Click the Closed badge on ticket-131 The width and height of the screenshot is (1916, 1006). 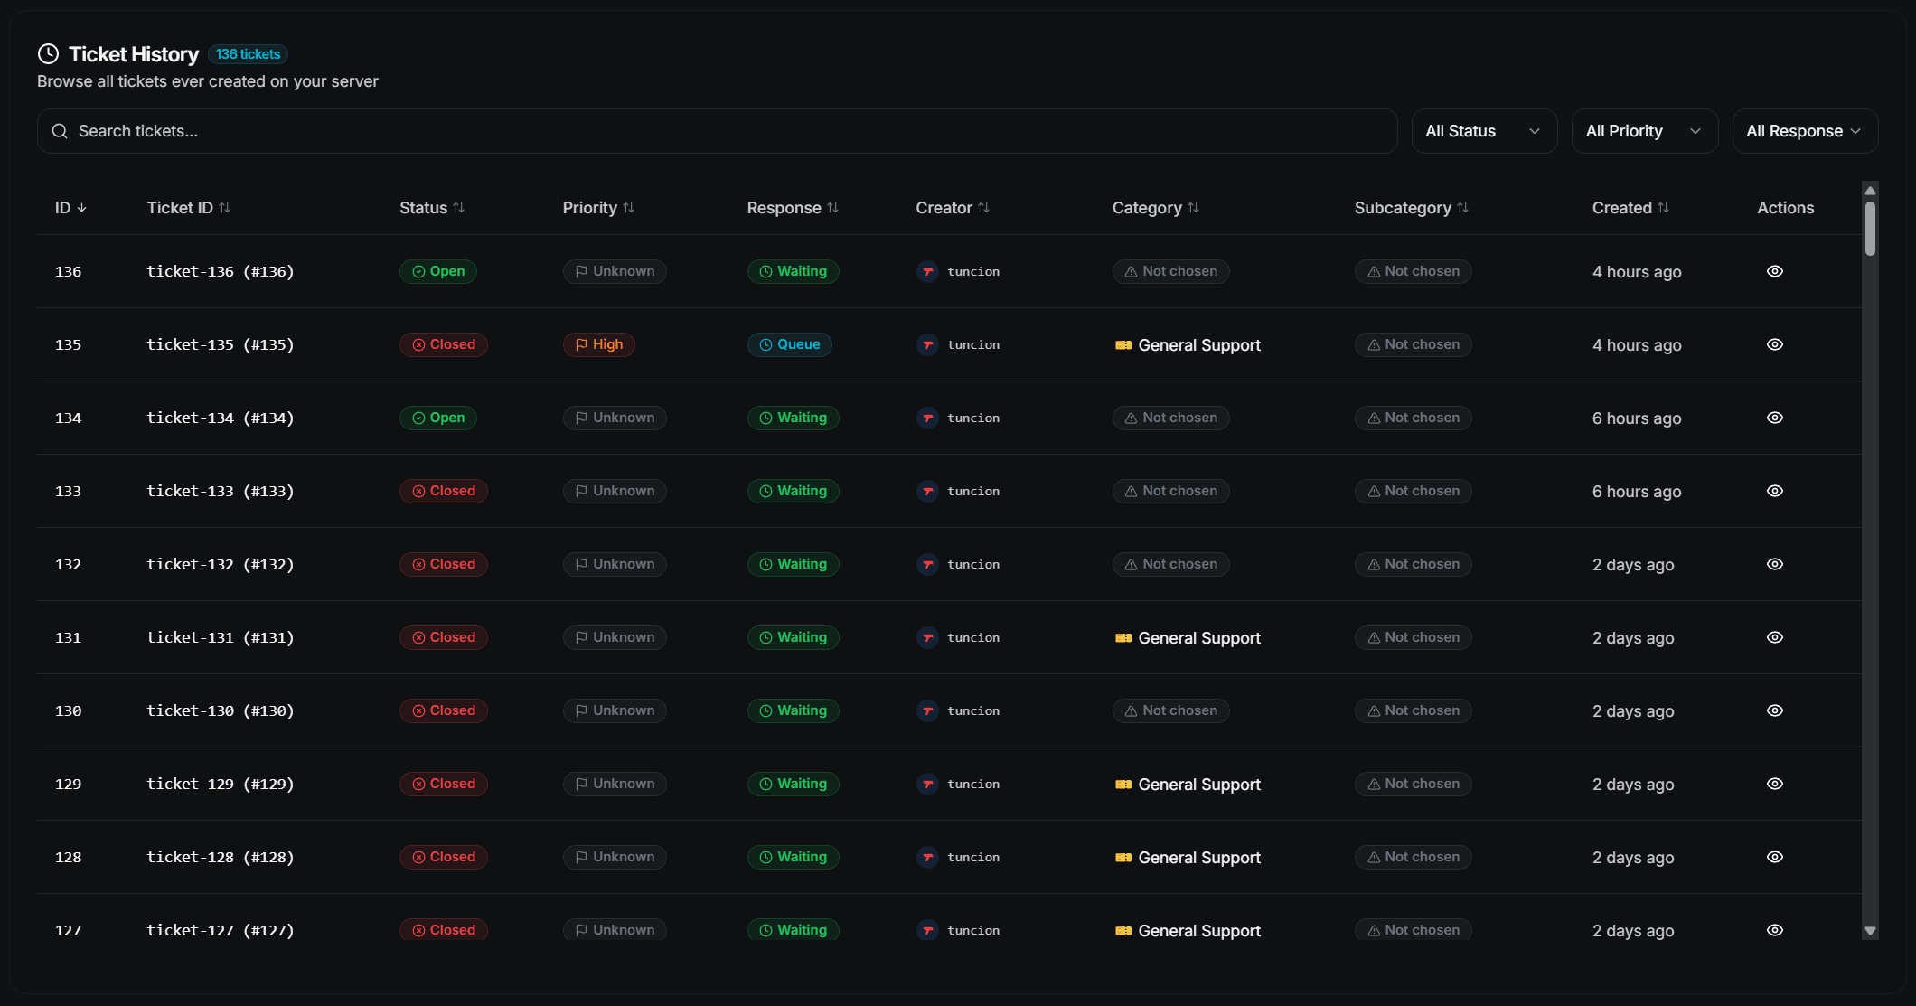coord(443,637)
